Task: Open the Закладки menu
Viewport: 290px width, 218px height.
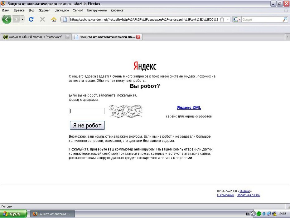Action: coord(62,10)
